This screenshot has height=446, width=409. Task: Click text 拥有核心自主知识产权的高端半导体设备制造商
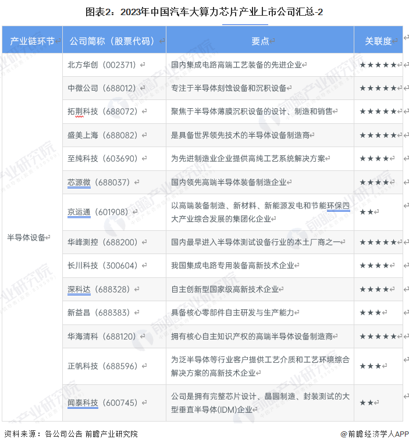(x=251, y=337)
